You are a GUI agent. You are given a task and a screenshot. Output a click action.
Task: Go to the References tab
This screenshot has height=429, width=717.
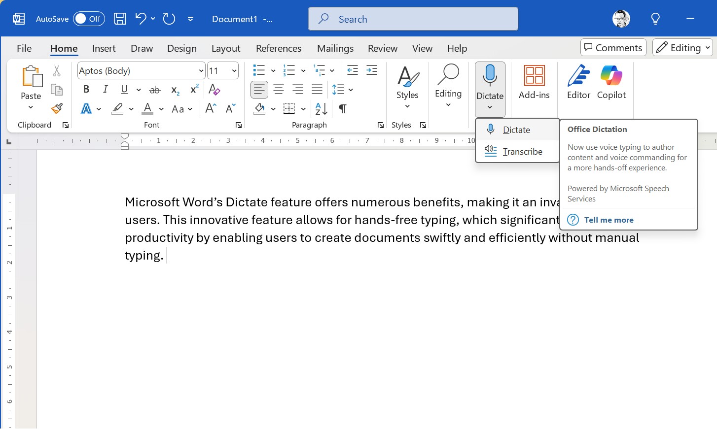pos(279,48)
